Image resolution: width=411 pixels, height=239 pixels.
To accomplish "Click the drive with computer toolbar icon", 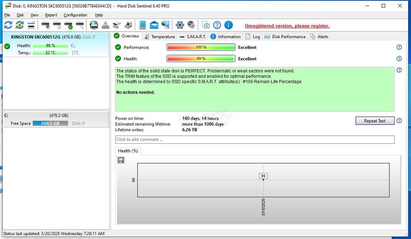I will 128,25.
